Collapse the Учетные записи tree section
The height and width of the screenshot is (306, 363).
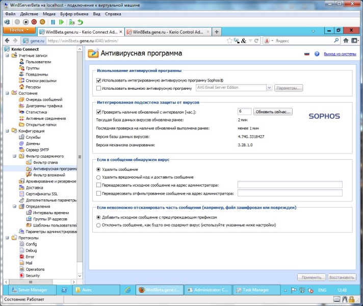(x=8, y=55)
